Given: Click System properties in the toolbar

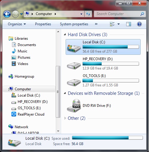Looking at the screenshot, I should point(74,24).
